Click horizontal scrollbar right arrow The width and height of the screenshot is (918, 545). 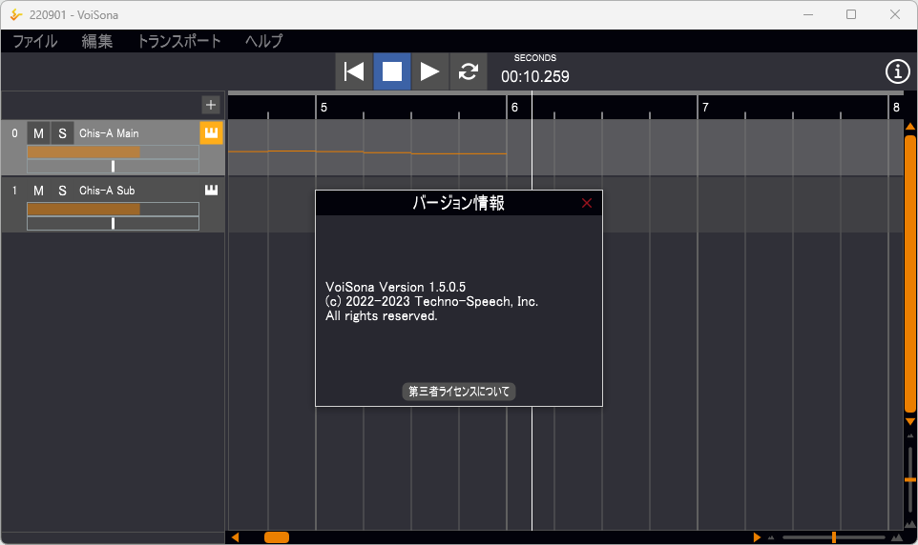pos(757,537)
